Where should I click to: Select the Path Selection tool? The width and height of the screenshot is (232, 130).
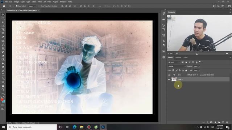click(3, 78)
